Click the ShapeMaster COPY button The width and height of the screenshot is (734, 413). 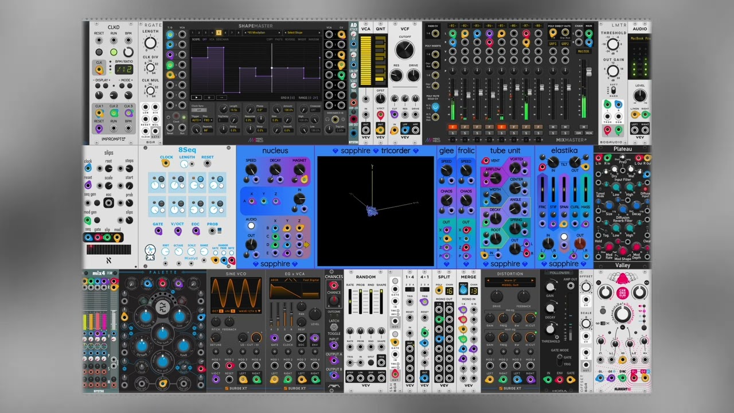[270, 40]
